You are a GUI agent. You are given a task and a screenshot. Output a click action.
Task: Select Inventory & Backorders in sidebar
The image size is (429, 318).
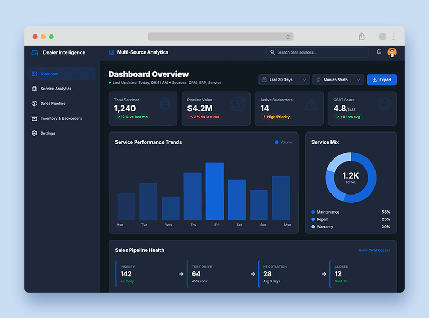point(61,118)
